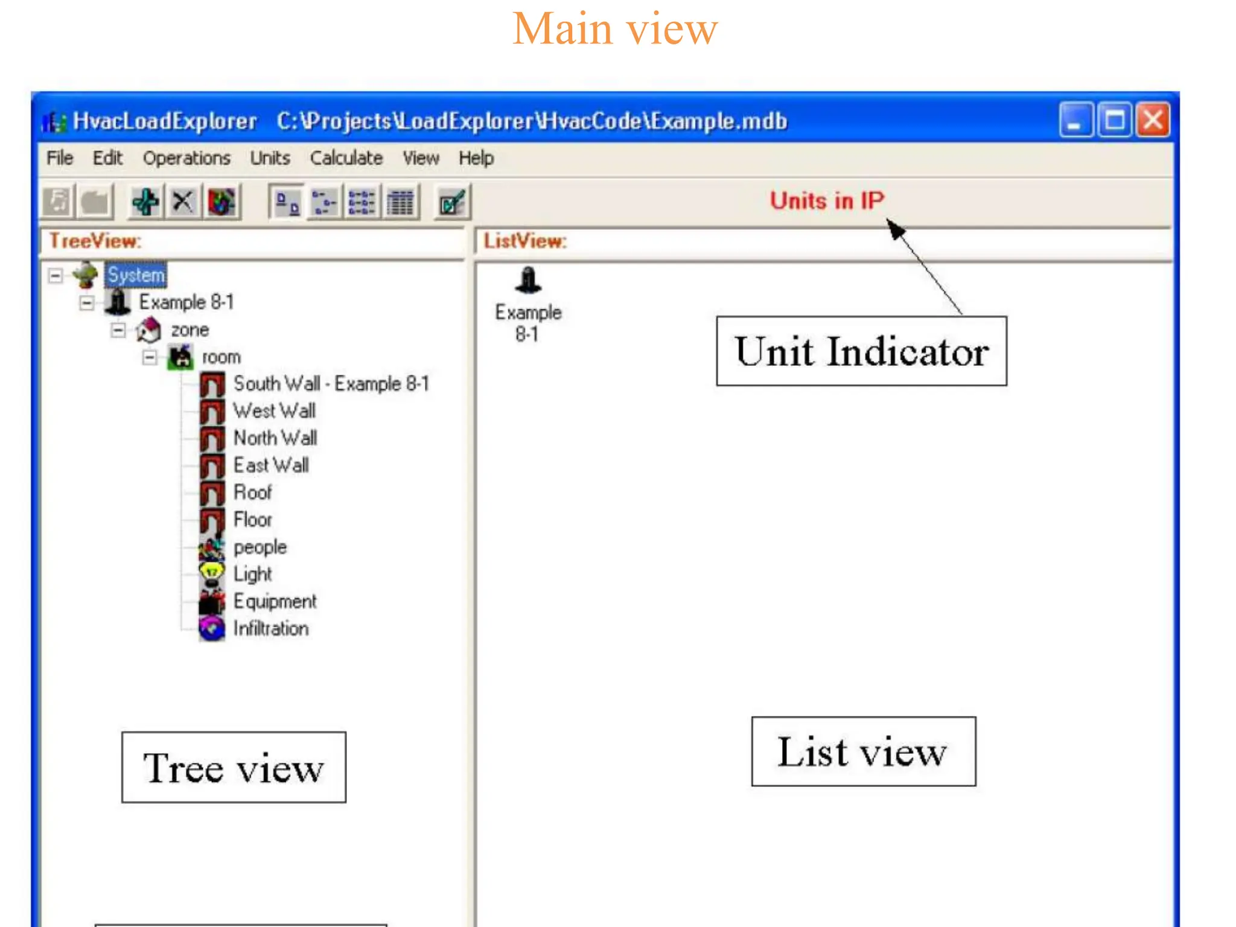Select the Infiltration tree item
The width and height of the screenshot is (1236, 927).
point(270,628)
